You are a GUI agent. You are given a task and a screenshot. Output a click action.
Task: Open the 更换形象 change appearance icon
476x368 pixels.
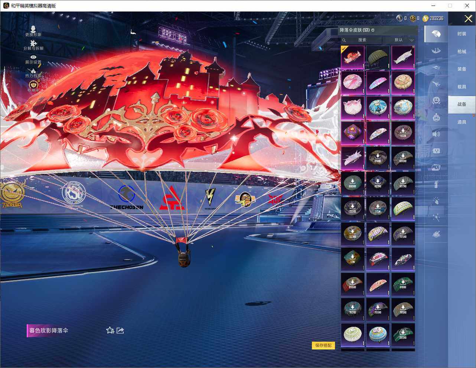(x=33, y=31)
